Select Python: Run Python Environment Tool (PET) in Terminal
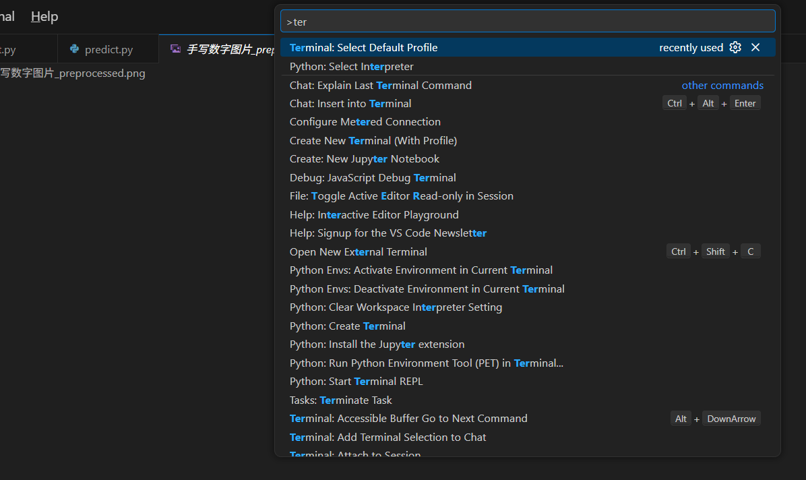Viewport: 806px width, 480px height. 528,363
